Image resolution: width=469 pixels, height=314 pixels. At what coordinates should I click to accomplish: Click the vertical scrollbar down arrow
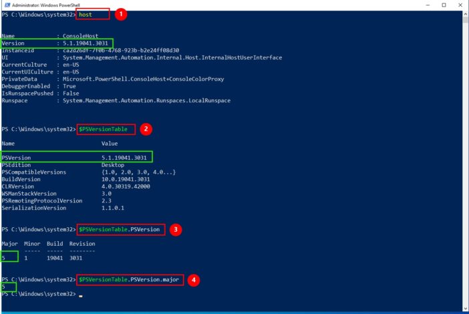tap(466, 308)
